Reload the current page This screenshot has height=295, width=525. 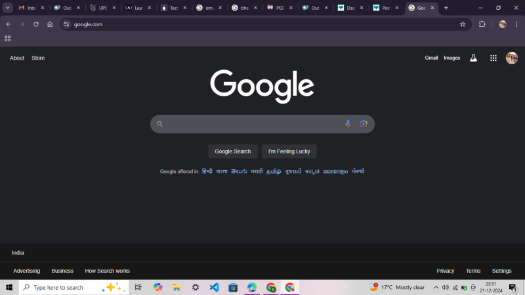coord(36,24)
